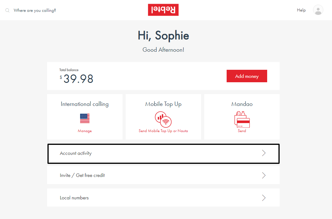Image resolution: width=332 pixels, height=219 pixels.
Task: Select the International calling card title
Action: (x=85, y=104)
